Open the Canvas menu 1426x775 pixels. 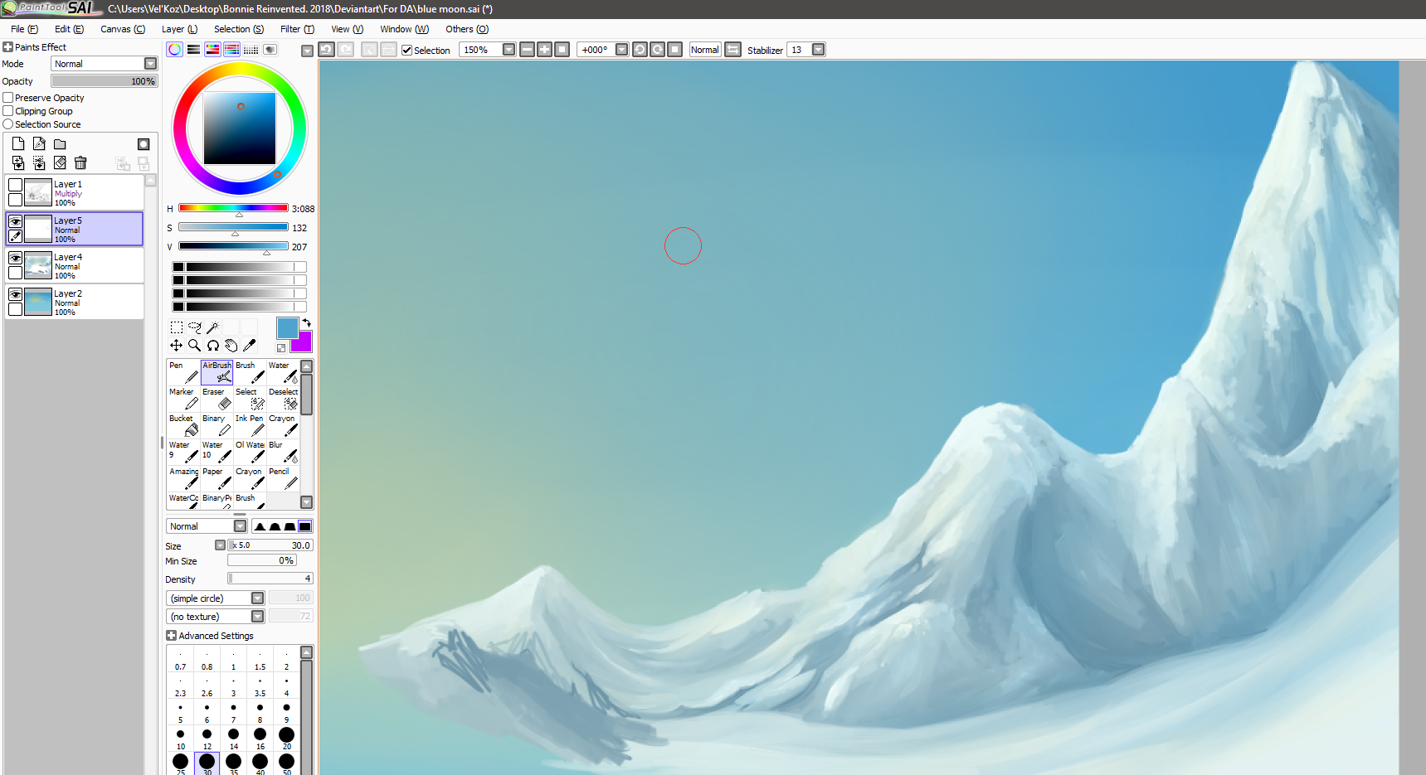[x=123, y=29]
